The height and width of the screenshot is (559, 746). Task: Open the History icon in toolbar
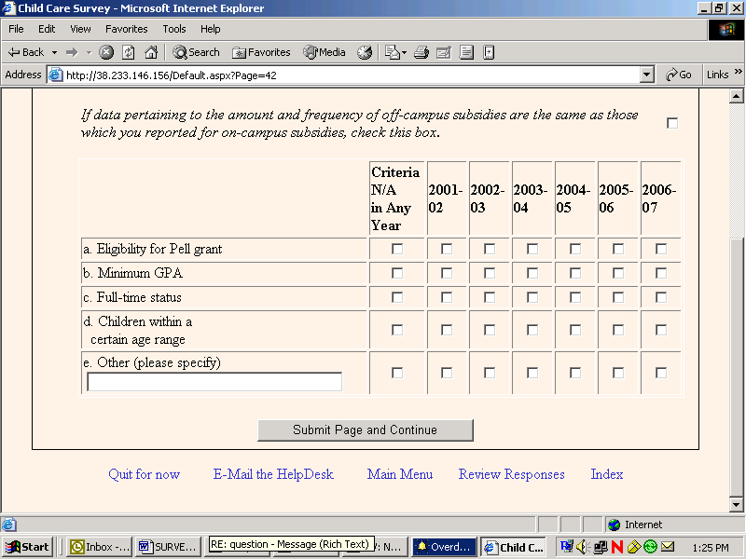coord(365,53)
